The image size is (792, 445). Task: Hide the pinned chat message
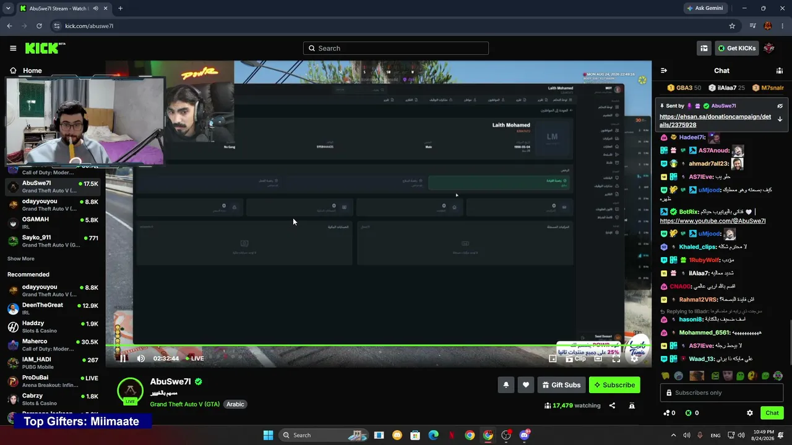click(x=780, y=106)
